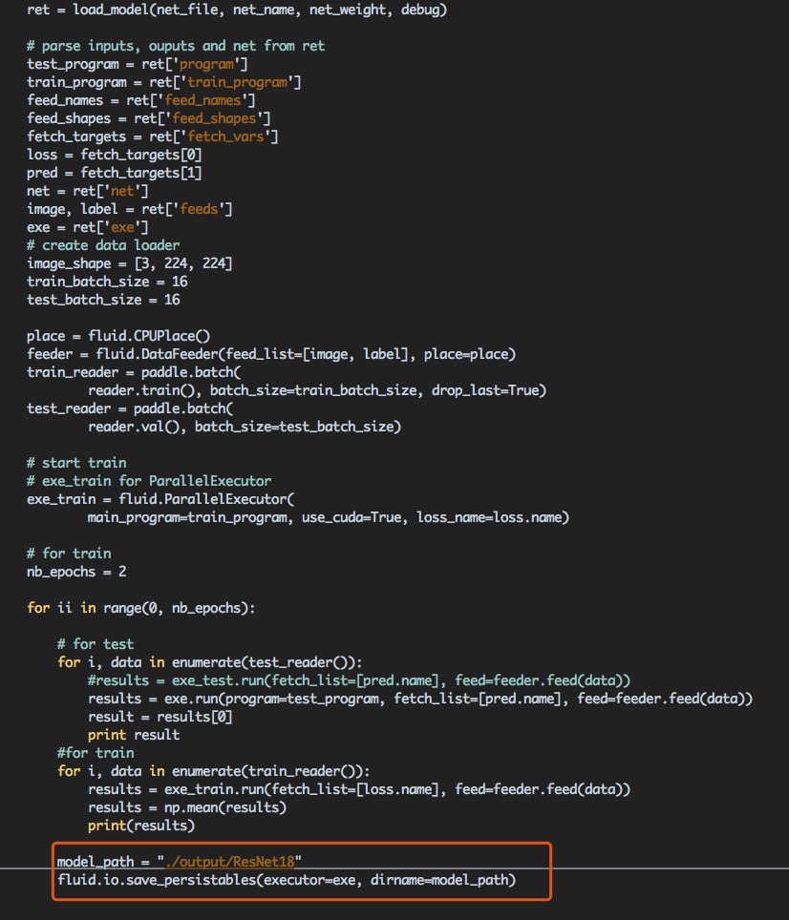
Task: Click the enumerate(train_reader()) loop line
Action: (x=214, y=771)
